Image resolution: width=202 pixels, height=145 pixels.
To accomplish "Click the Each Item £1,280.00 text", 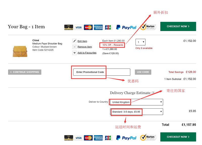I will tap(113, 41).
